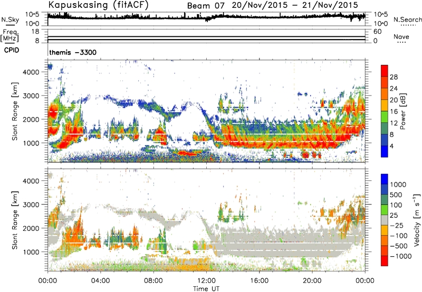Click the "60" tick on the Nave axis

pos(377,32)
